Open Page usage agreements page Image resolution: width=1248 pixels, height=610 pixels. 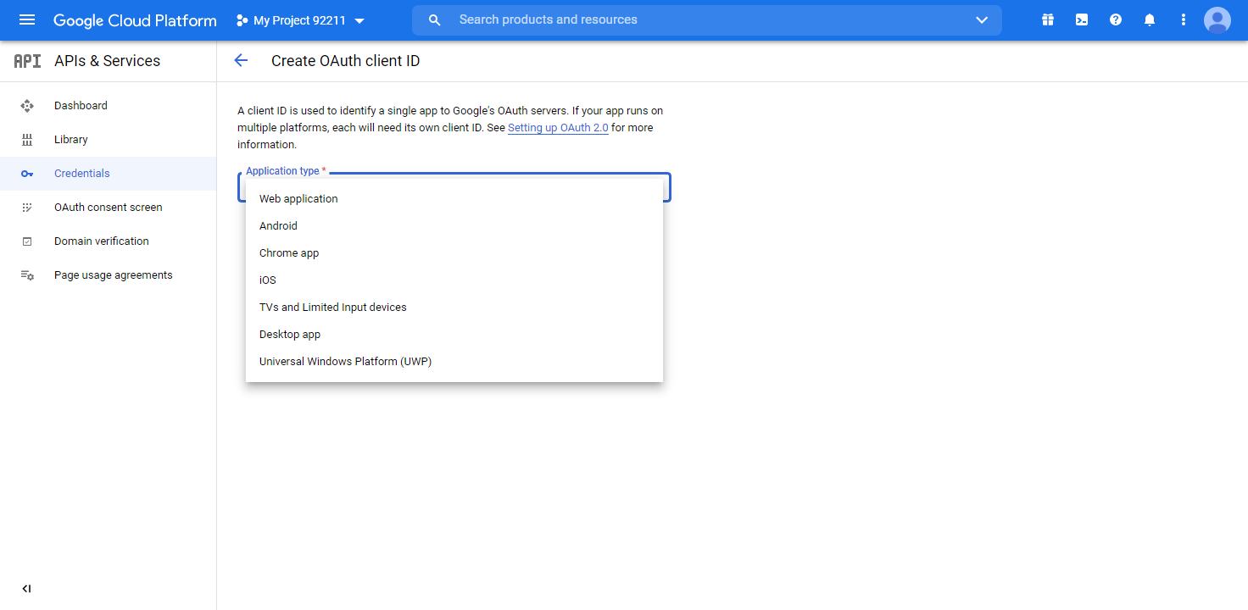coord(109,275)
